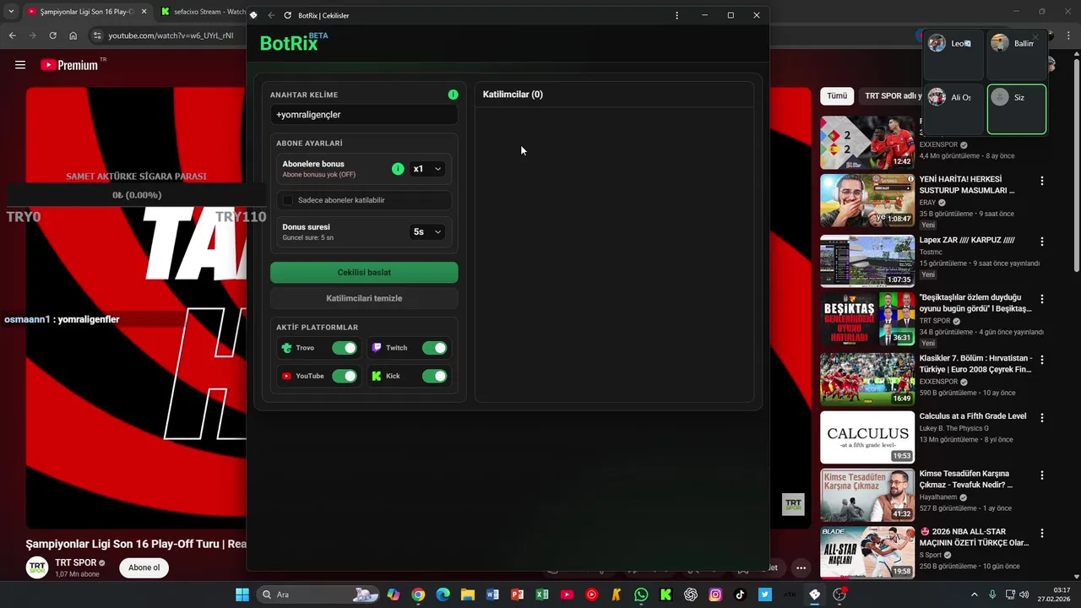Click the BotRix app icon in title bar
The height and width of the screenshot is (608, 1081).
pyautogui.click(x=253, y=15)
